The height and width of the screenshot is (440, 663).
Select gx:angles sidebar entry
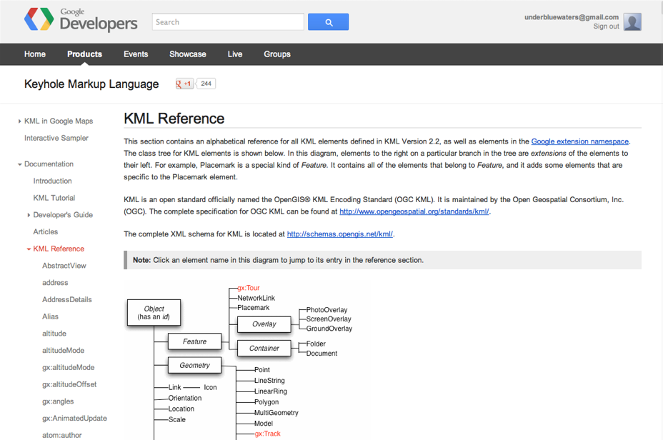(x=58, y=401)
